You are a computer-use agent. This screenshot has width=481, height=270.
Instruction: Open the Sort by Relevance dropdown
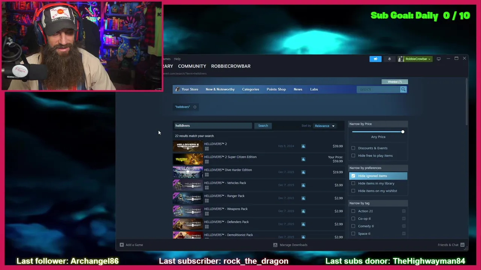[x=324, y=126]
